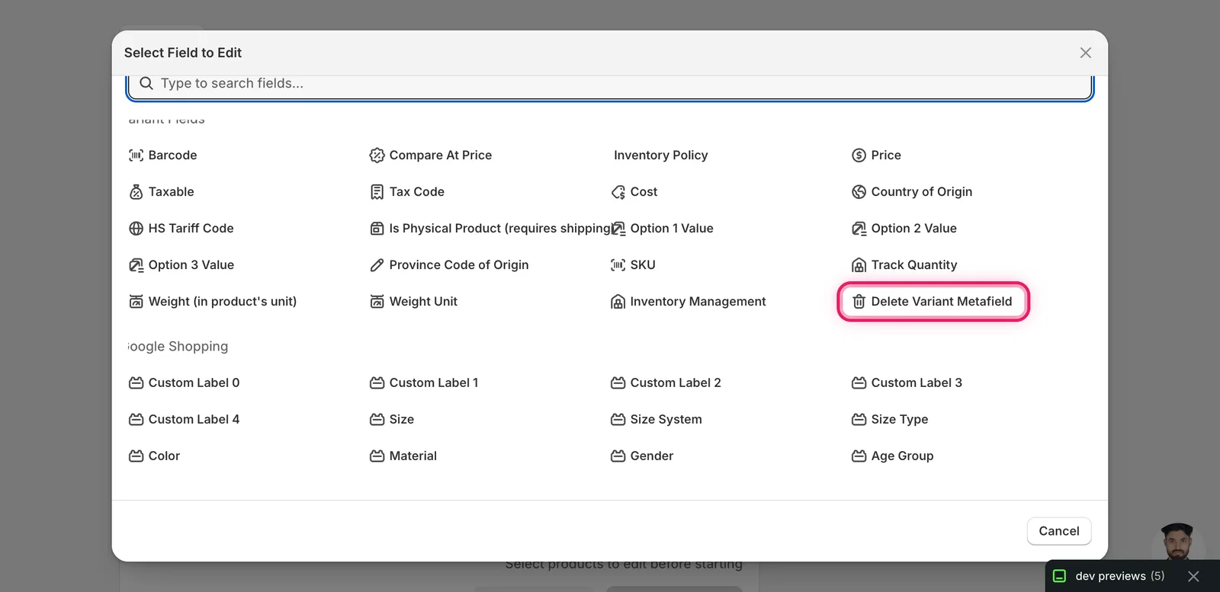1220x592 pixels.
Task: Pick the Custom Label 4 field
Action: tap(184, 420)
